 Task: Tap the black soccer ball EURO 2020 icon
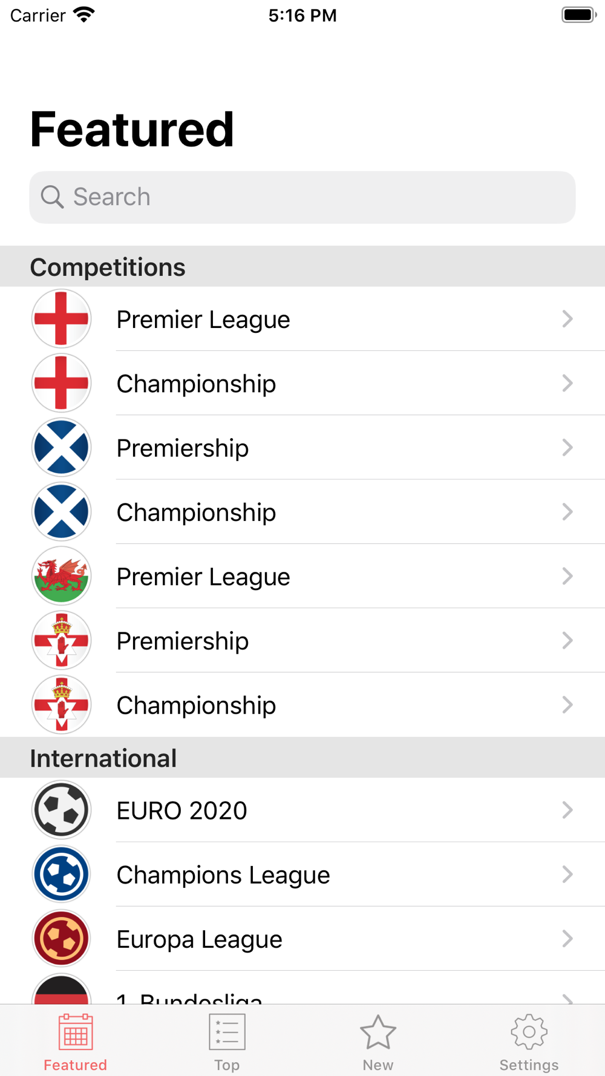[x=61, y=810]
